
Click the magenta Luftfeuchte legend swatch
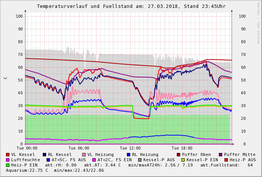[8, 160]
